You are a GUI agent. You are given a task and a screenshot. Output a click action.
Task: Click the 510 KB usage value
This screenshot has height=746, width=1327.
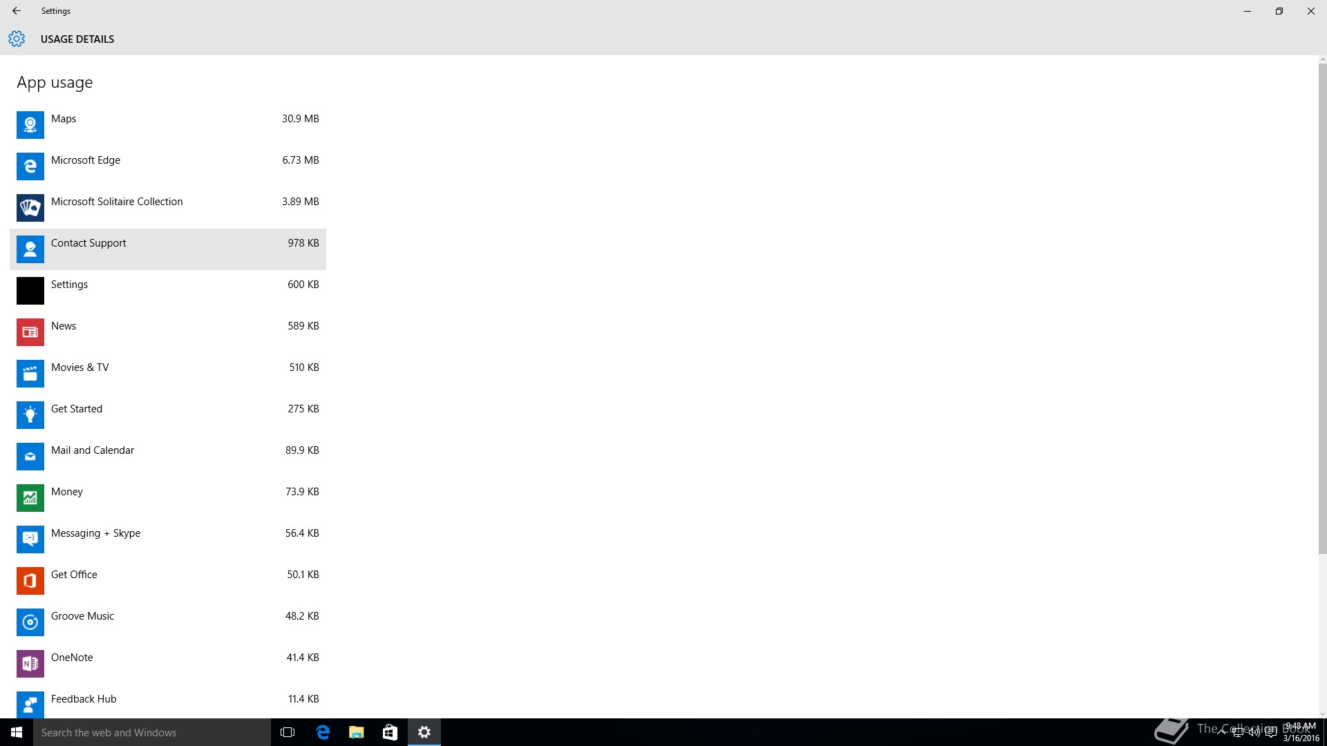tap(304, 367)
